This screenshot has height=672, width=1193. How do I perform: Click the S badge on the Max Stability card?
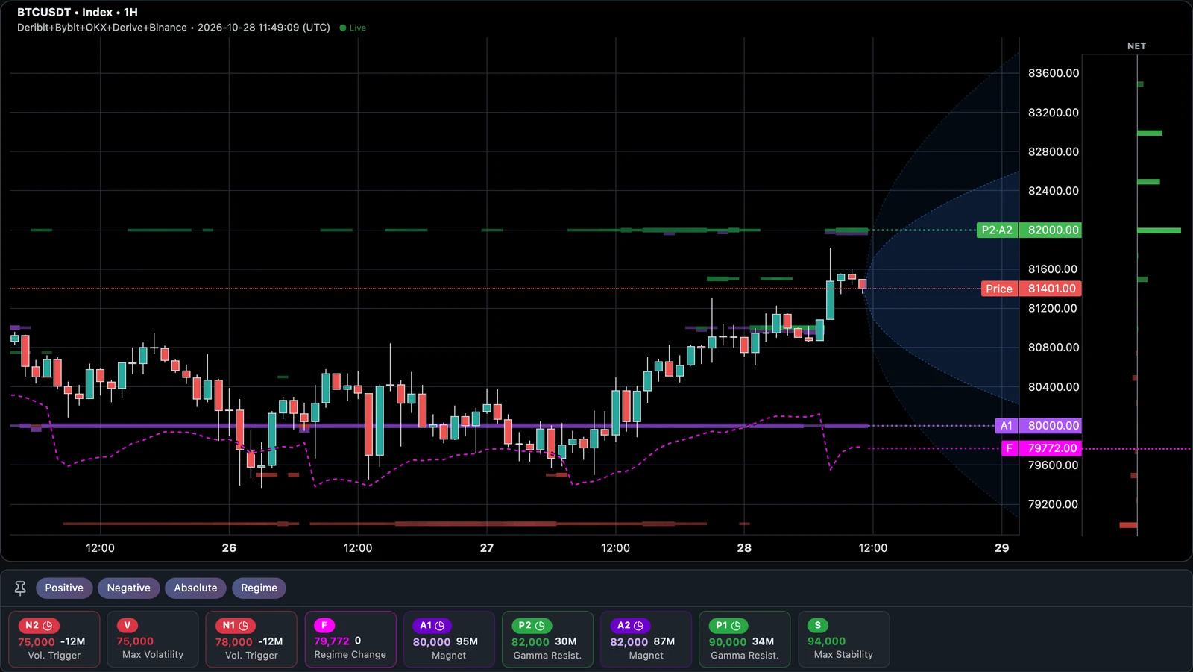tap(818, 625)
